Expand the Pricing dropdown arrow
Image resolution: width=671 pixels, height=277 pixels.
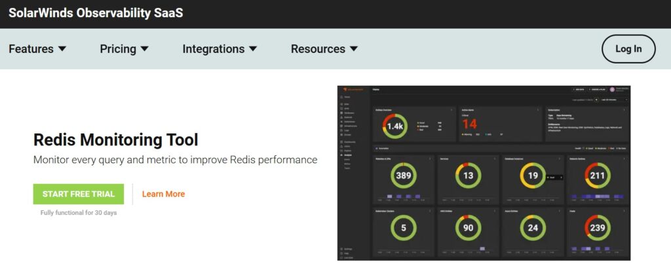click(145, 49)
